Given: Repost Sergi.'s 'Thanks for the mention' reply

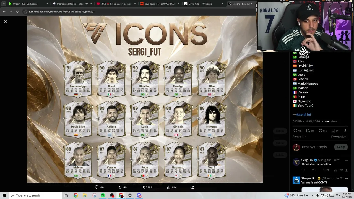Looking at the screenshot, I should click(x=314, y=170).
